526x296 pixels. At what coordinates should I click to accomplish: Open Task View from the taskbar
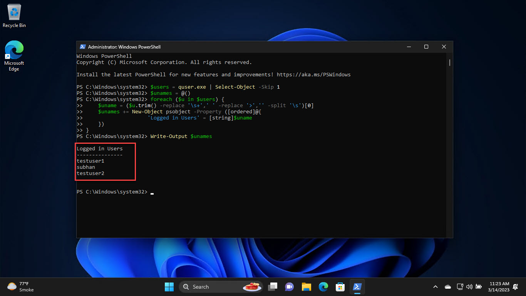pos(272,287)
